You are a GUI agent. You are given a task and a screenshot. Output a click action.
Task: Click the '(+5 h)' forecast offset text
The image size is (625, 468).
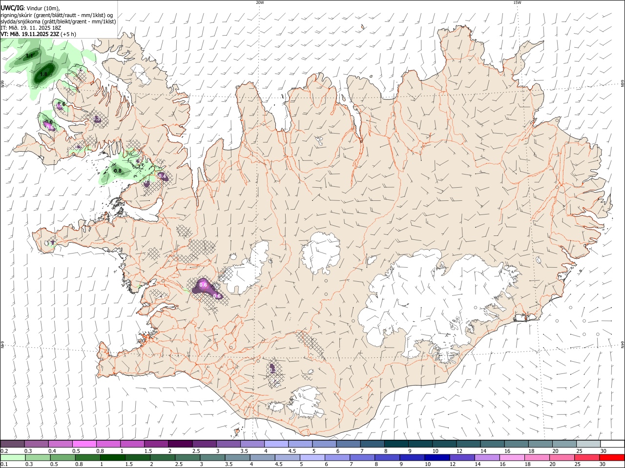68,34
